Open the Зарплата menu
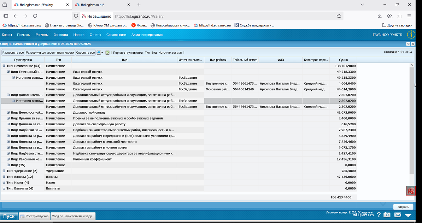This screenshot has width=422, height=223. coord(61,35)
